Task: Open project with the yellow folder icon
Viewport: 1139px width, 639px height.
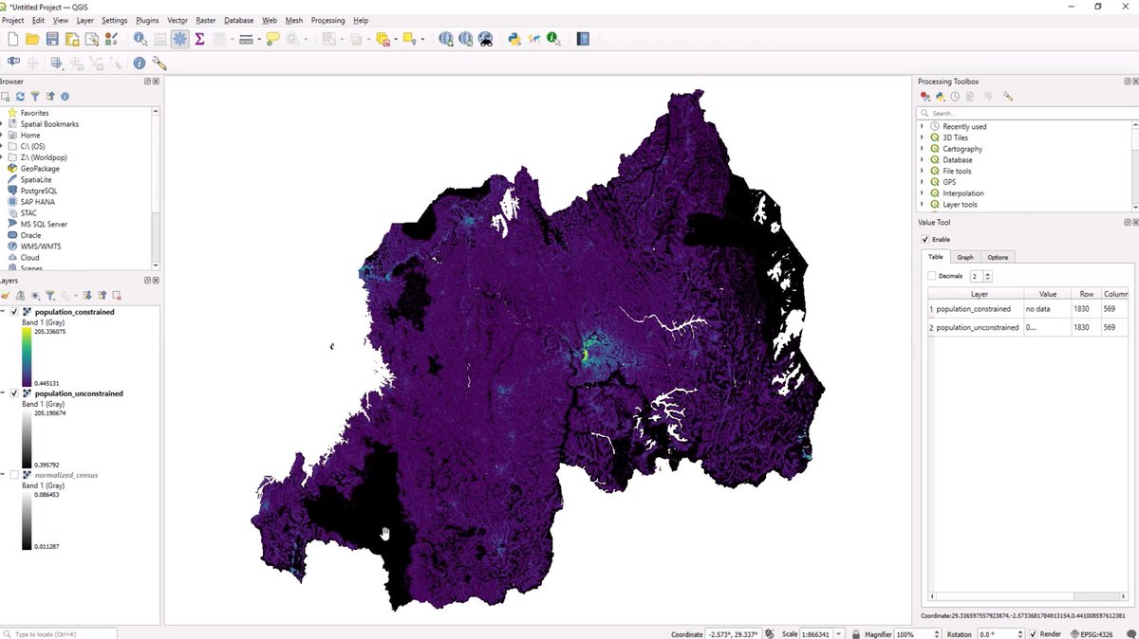Action: (32, 39)
